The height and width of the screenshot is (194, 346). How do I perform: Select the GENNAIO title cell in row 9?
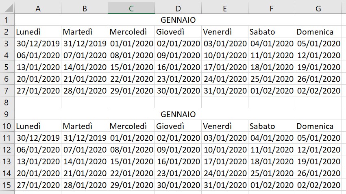click(178, 114)
